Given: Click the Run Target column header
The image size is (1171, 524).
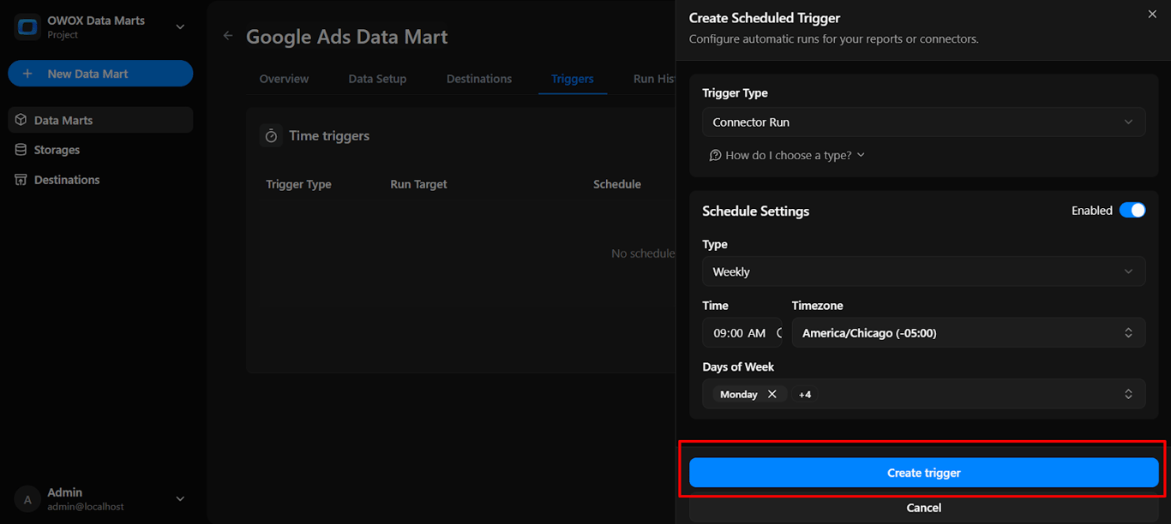Looking at the screenshot, I should 418,184.
